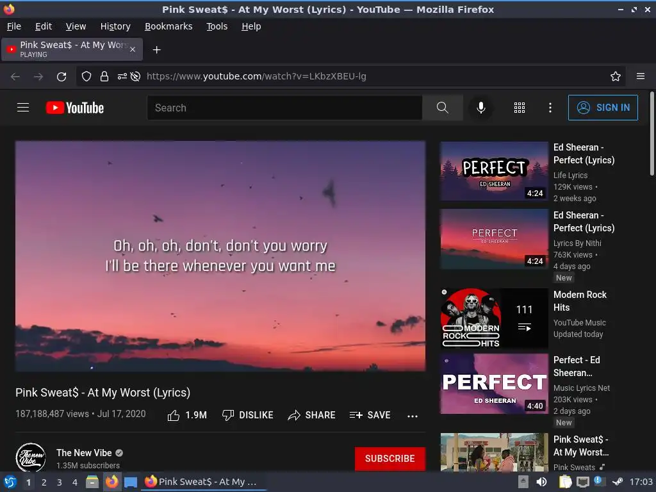The image size is (656, 492).
Task: Open the View menu
Action: coord(76,26)
